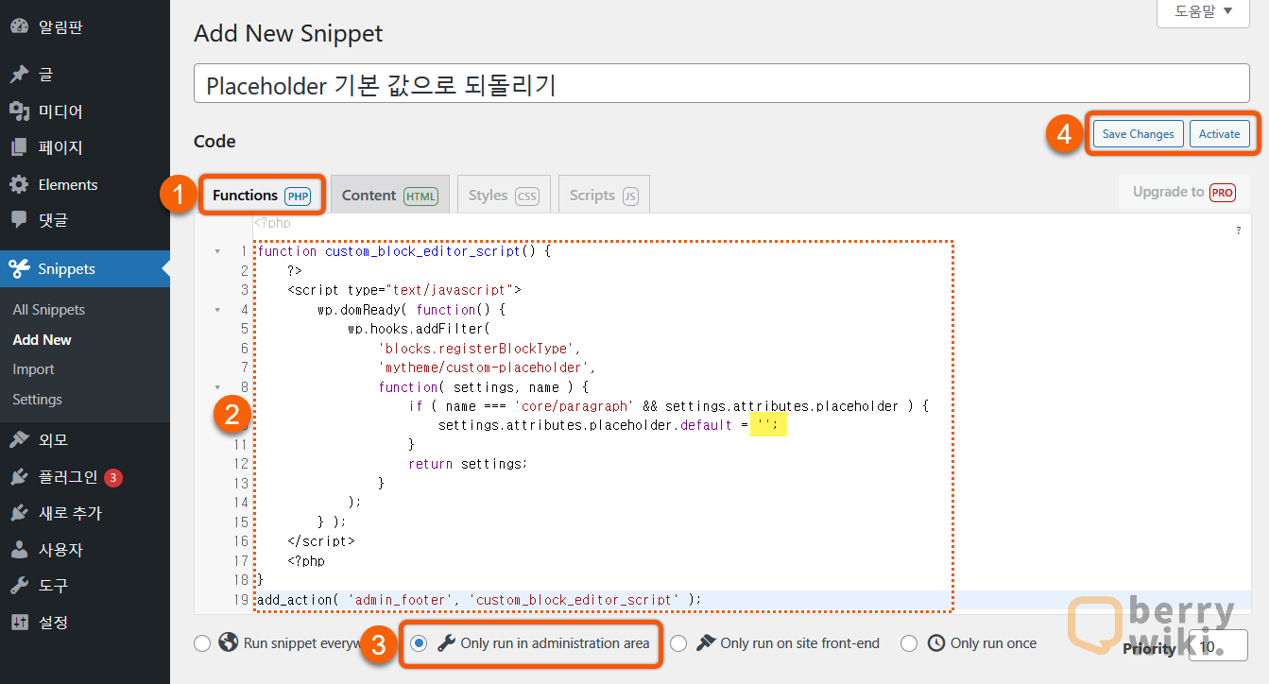Click the 댓글 comment bubble icon
The image size is (1269, 684).
pos(19,220)
